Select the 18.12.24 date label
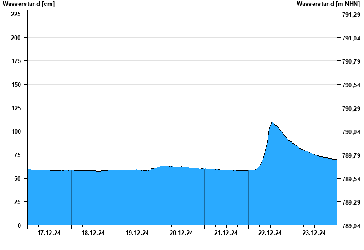364x250 pixels. point(93,233)
